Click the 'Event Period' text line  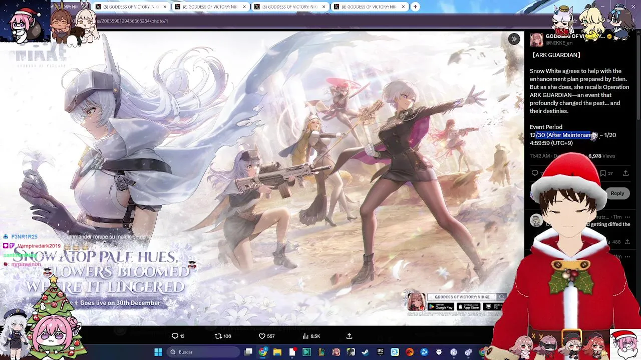(x=546, y=127)
